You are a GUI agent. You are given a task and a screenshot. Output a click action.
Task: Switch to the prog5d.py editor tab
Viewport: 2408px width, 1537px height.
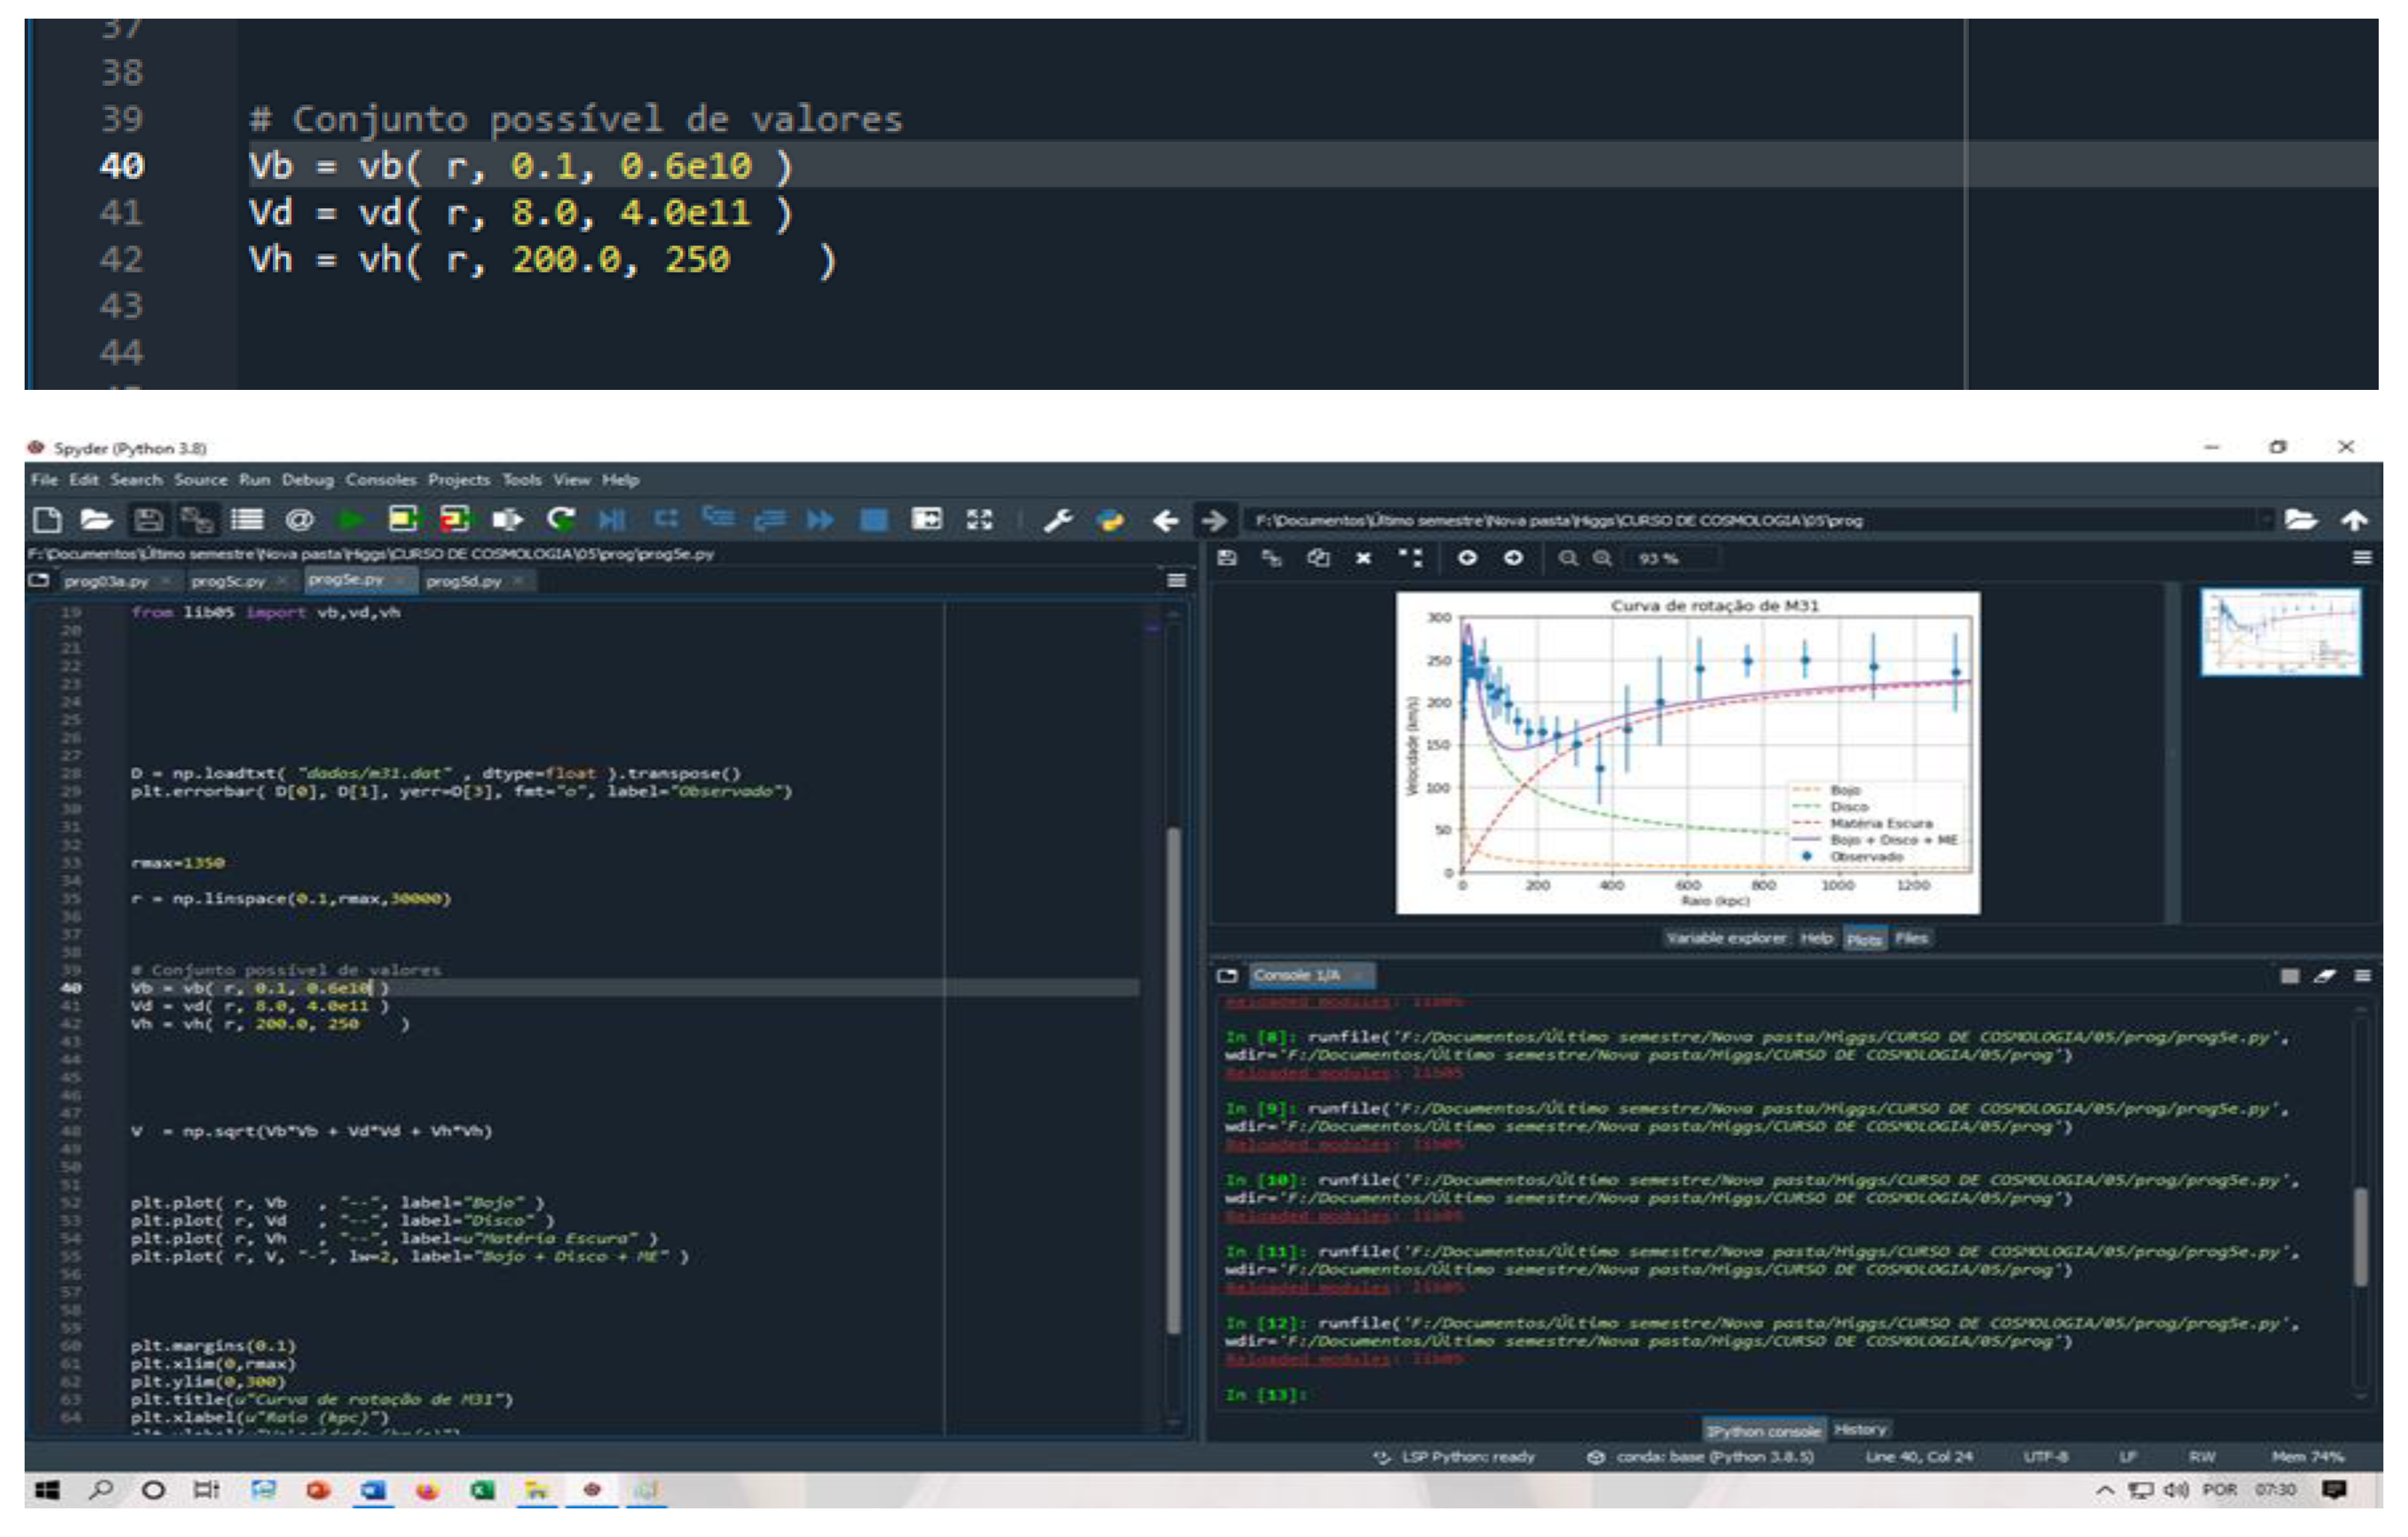[x=463, y=581]
